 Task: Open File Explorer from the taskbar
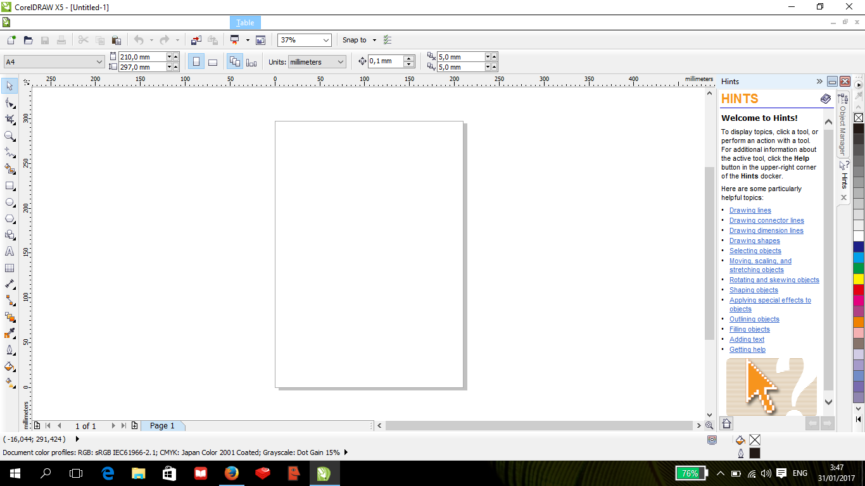139,473
